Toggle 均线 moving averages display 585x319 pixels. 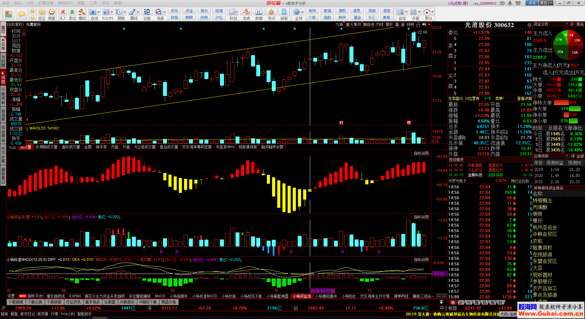[x=380, y=24]
